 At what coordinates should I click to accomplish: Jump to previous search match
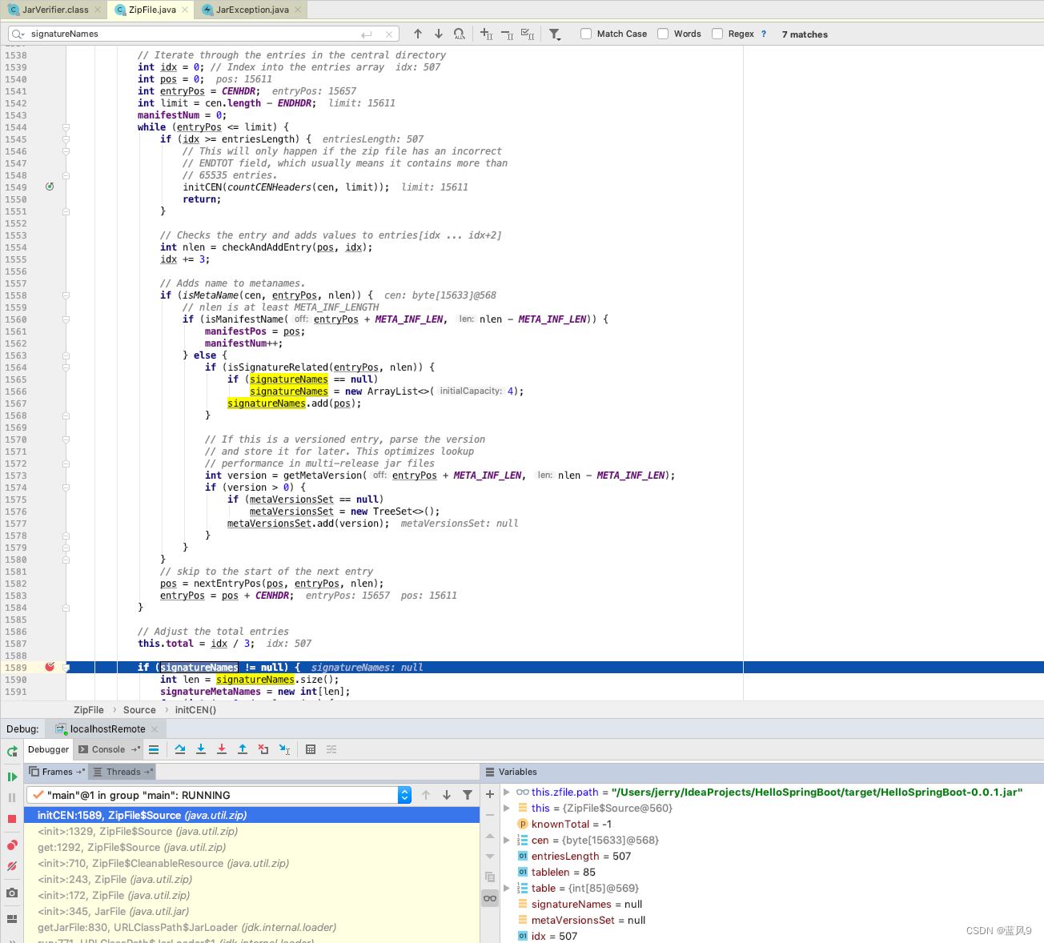pyautogui.click(x=418, y=34)
